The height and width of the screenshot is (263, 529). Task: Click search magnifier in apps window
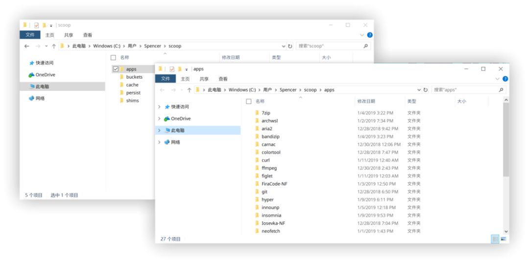pyautogui.click(x=501, y=90)
